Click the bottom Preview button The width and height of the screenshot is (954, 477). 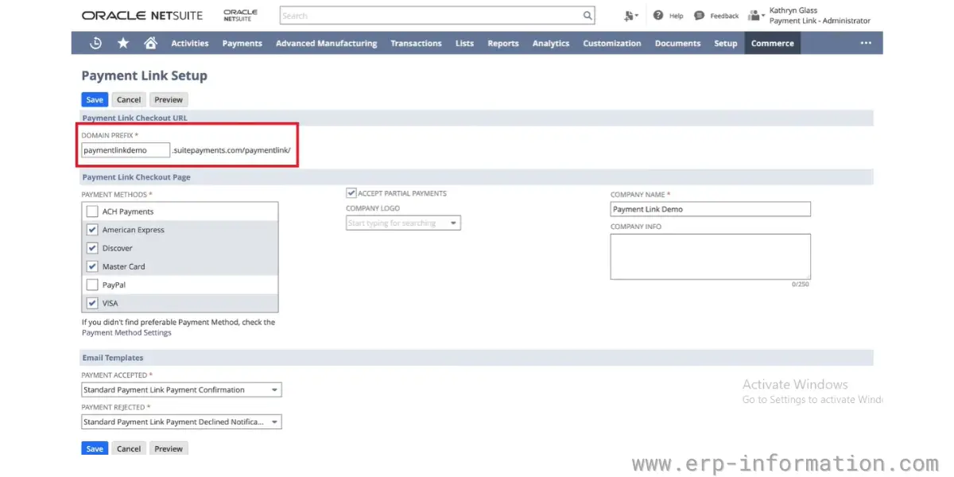[169, 448]
